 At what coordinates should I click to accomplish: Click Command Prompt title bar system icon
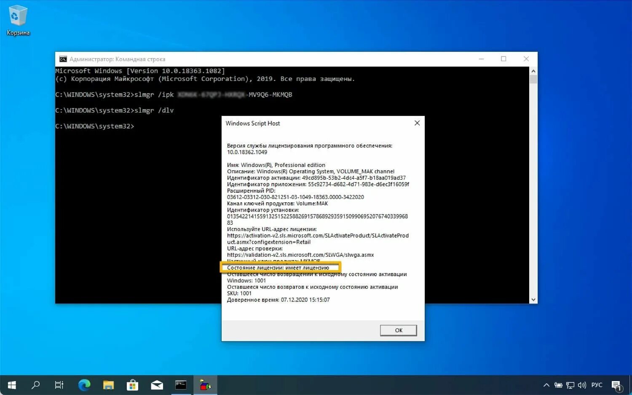63,59
